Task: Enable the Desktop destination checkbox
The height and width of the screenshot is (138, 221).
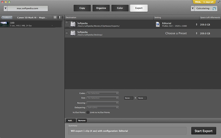Action: 67,33
